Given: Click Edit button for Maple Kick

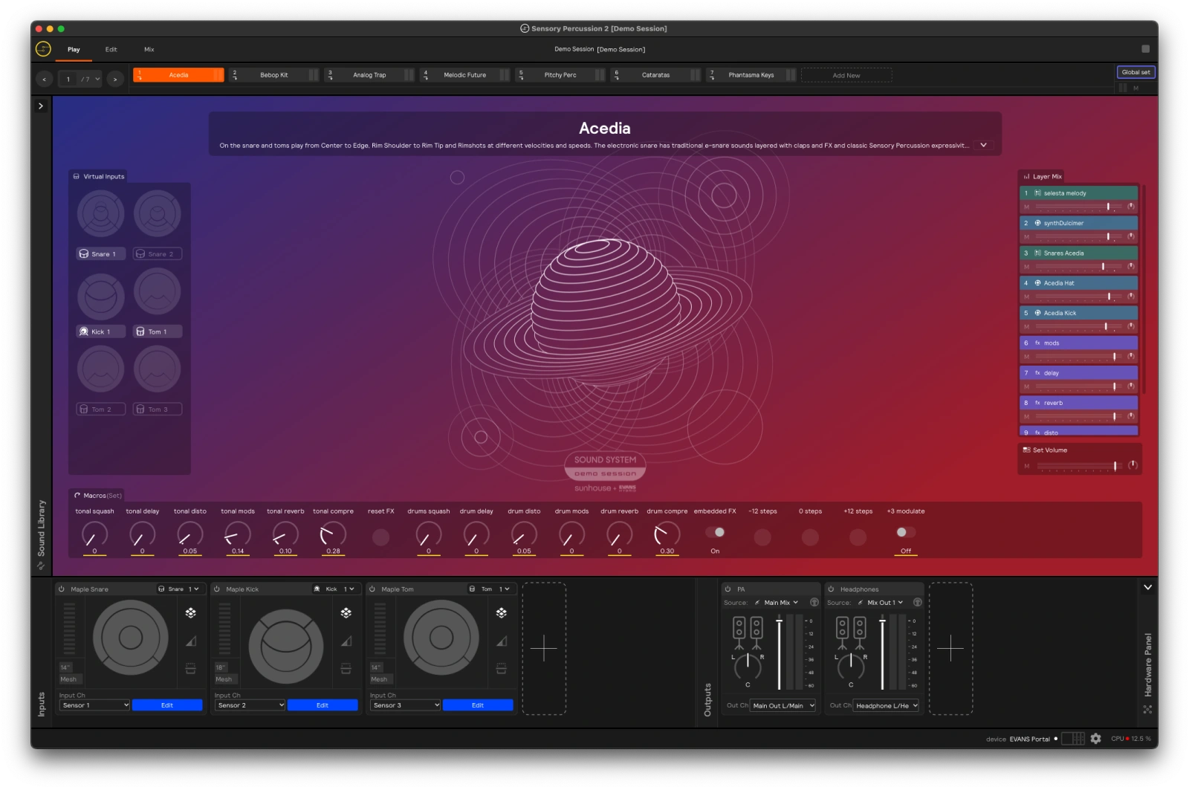Looking at the screenshot, I should (323, 705).
